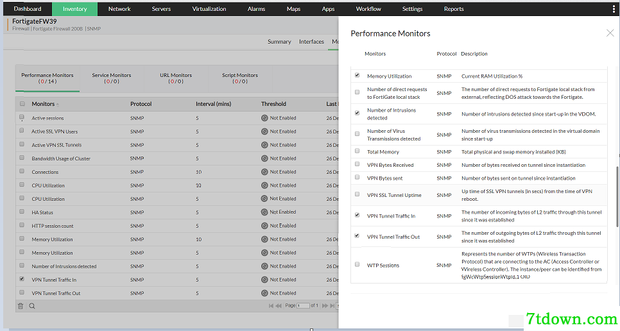Uncheck VPN Tunnel Traffic Out in panel
Image resolution: width=620 pixels, height=331 pixels.
click(x=357, y=236)
